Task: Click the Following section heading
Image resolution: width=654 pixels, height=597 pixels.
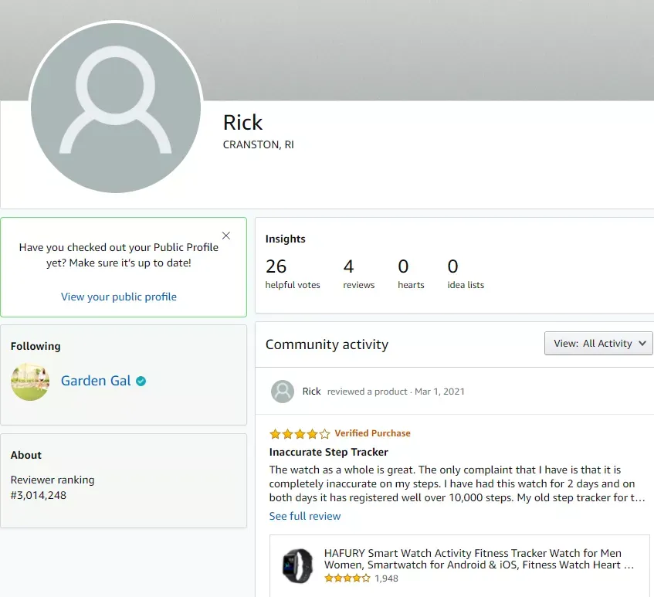Action: tap(36, 346)
